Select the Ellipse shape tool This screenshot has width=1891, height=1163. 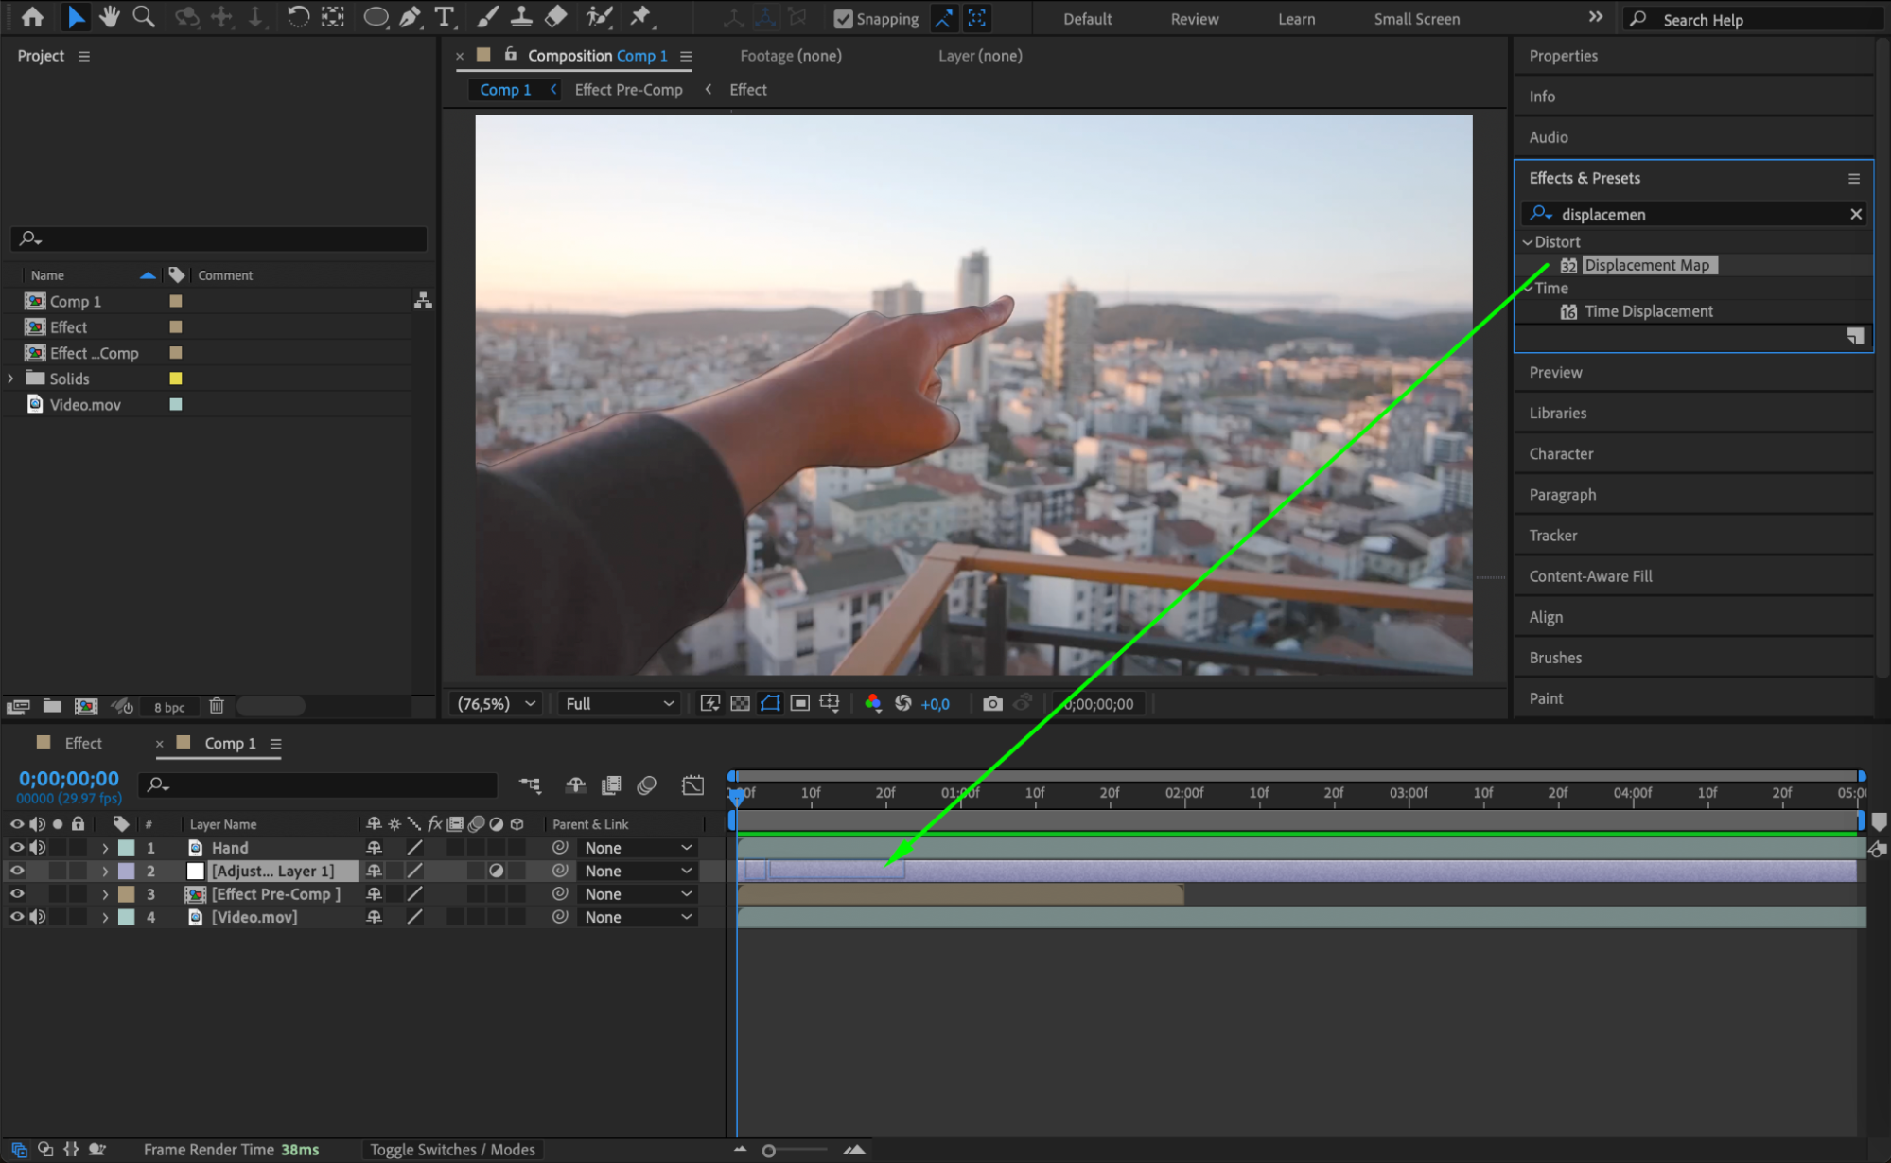click(376, 16)
